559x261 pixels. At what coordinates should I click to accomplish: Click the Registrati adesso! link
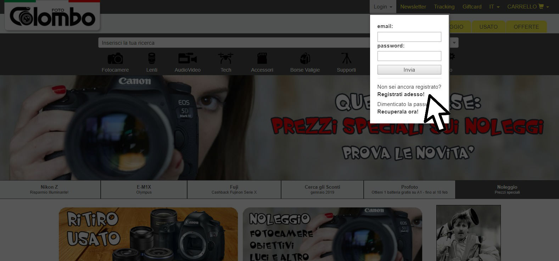click(x=401, y=94)
